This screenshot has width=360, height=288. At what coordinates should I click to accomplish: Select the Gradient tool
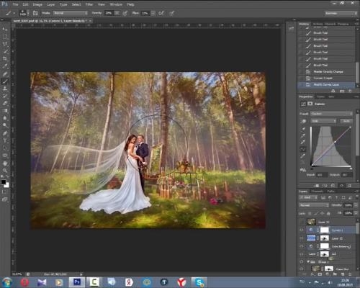click(5, 111)
